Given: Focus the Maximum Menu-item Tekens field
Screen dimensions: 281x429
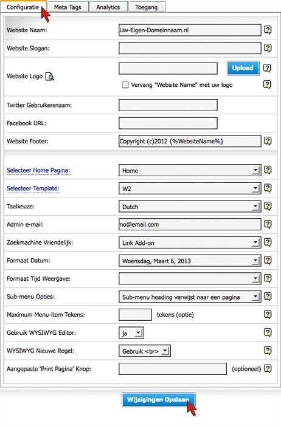Looking at the screenshot, I should 135,315.
